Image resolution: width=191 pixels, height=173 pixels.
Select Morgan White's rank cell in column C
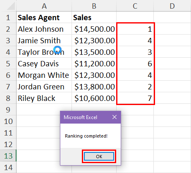135,75
